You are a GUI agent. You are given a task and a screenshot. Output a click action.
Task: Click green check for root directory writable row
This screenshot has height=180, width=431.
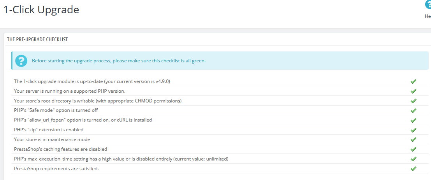click(413, 101)
